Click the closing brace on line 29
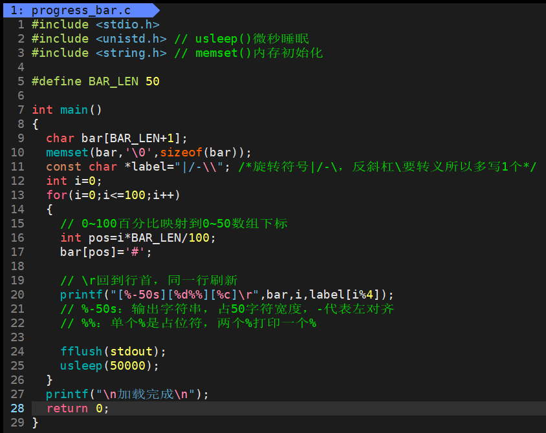 click(x=35, y=423)
